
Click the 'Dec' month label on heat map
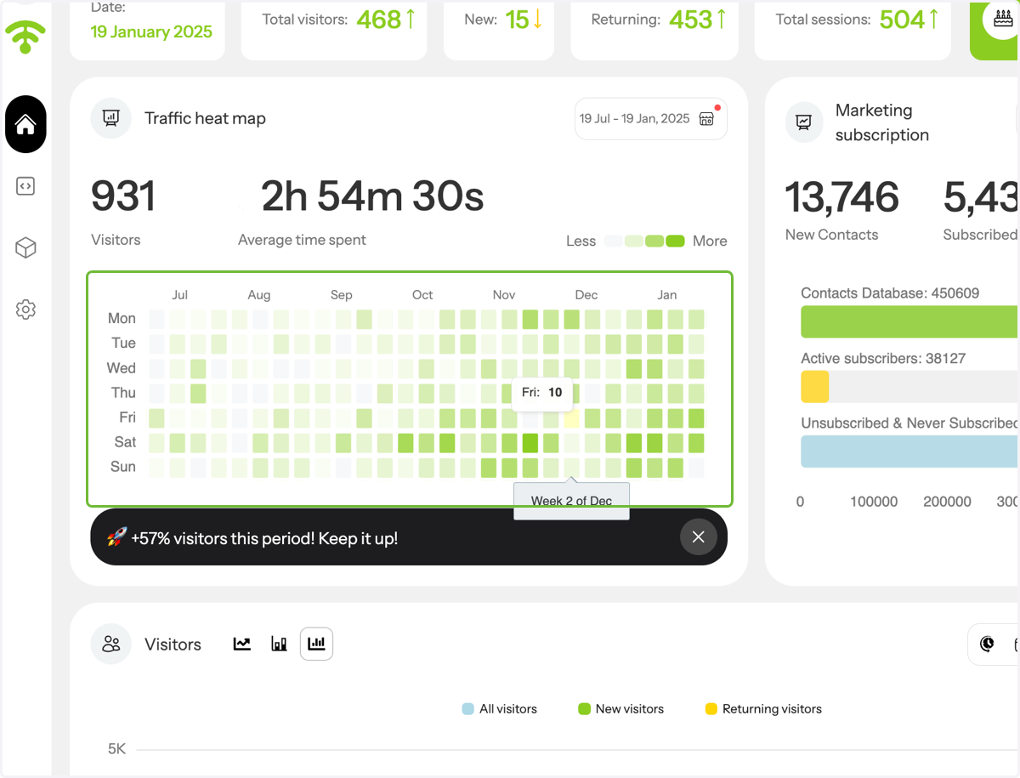[x=586, y=295]
